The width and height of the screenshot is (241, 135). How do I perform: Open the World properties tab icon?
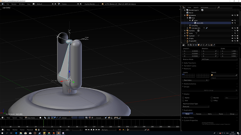pyautogui.click(x=196, y=45)
